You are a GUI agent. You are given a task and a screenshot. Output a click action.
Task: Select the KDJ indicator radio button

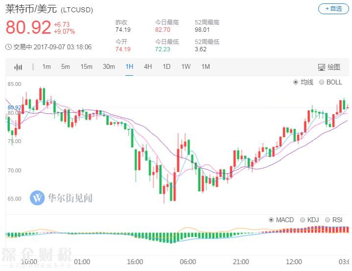(303, 220)
